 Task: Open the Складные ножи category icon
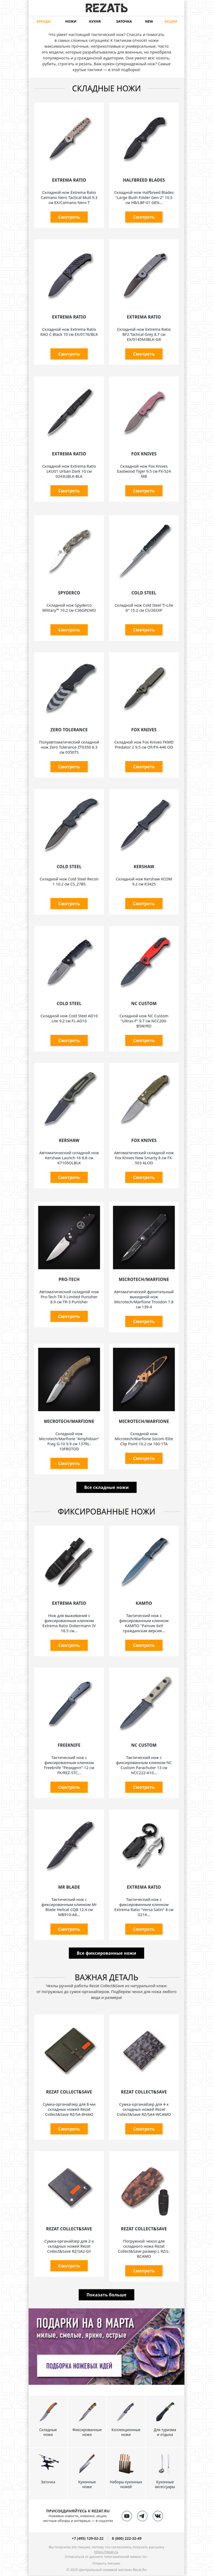[x=48, y=2412]
